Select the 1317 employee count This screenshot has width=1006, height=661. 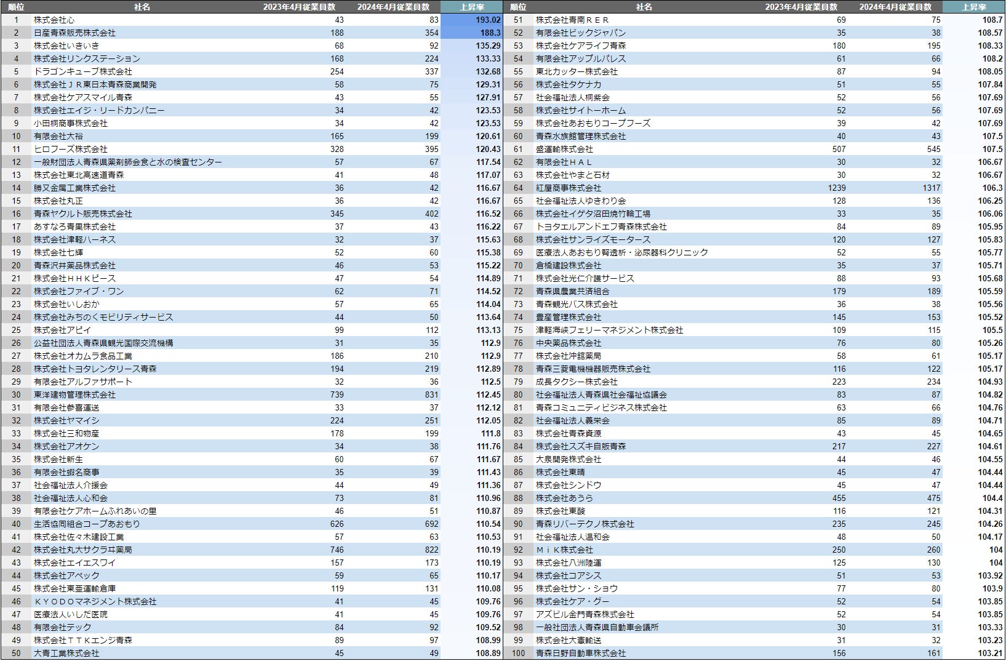931,188
